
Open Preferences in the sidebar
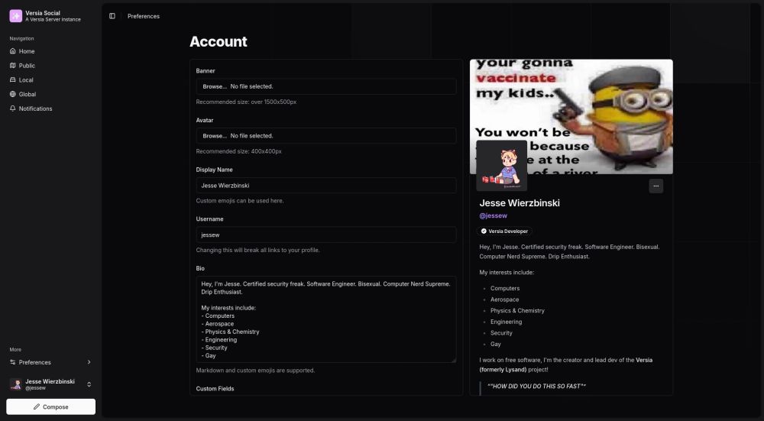[50, 362]
